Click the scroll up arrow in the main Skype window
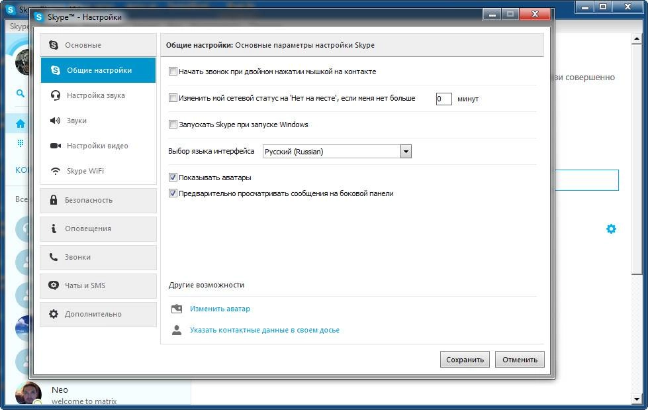Viewport: 648px width, 410px height. click(x=637, y=39)
